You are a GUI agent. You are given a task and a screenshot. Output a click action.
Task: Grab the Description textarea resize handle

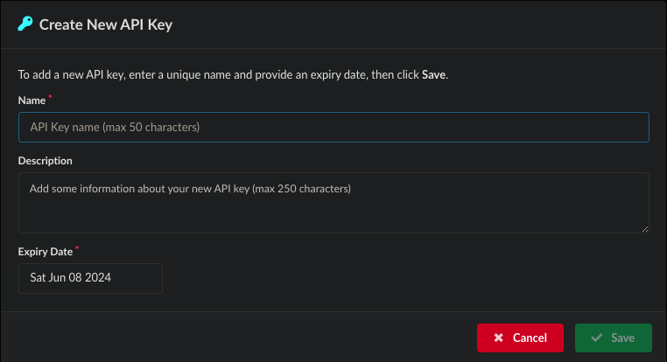coord(644,228)
